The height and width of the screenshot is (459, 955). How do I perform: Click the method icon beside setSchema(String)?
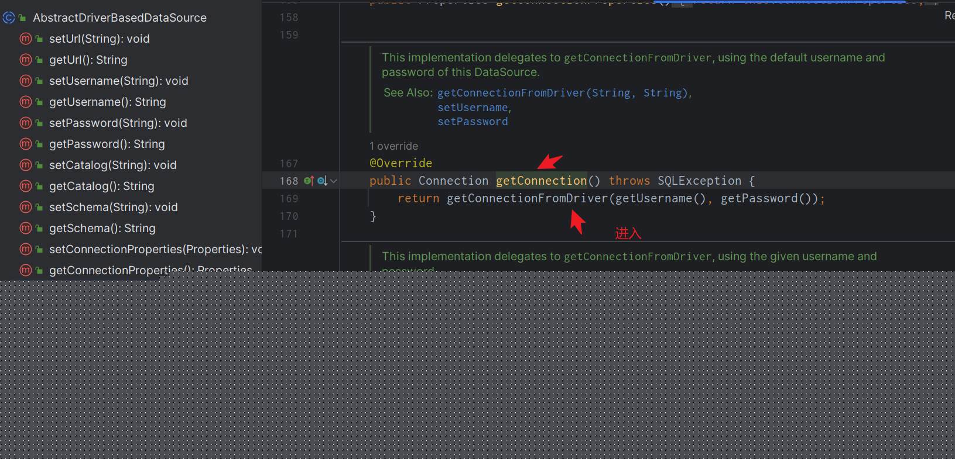click(x=25, y=208)
